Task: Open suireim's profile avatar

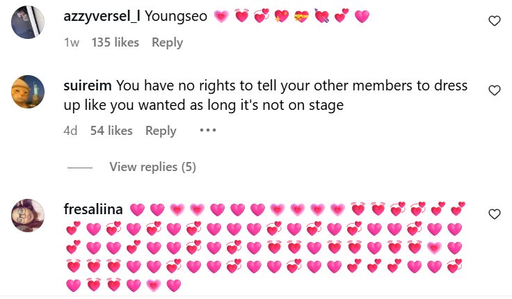Action: pos(29,92)
